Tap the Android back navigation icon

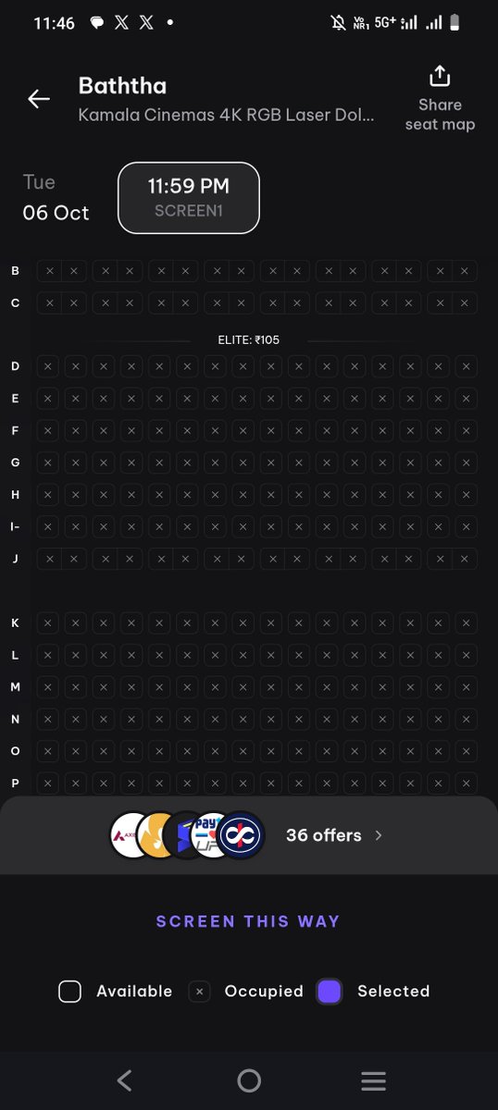tap(125, 1079)
